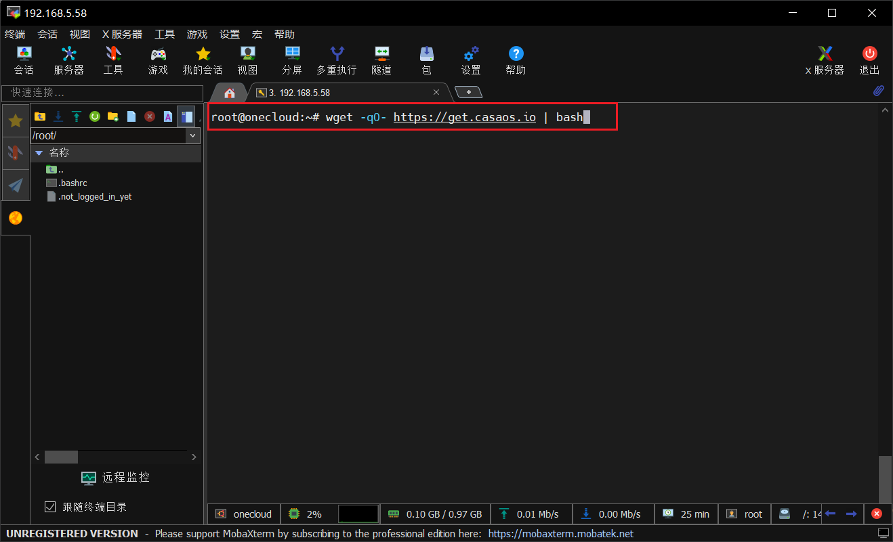The image size is (893, 542).
Task: Download selected files in SFTP toolbar
Action: tap(58, 116)
